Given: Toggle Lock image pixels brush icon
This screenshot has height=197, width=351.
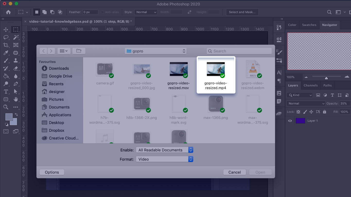Looking at the screenshot, I should tap(305, 112).
